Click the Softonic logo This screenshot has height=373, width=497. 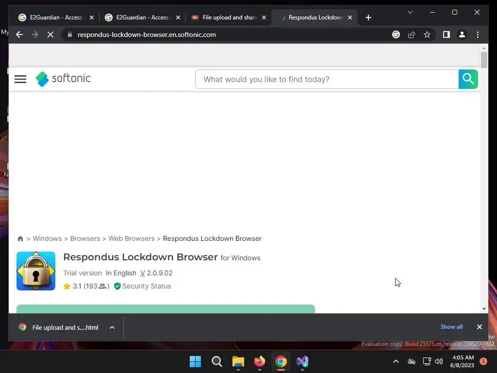click(x=64, y=79)
